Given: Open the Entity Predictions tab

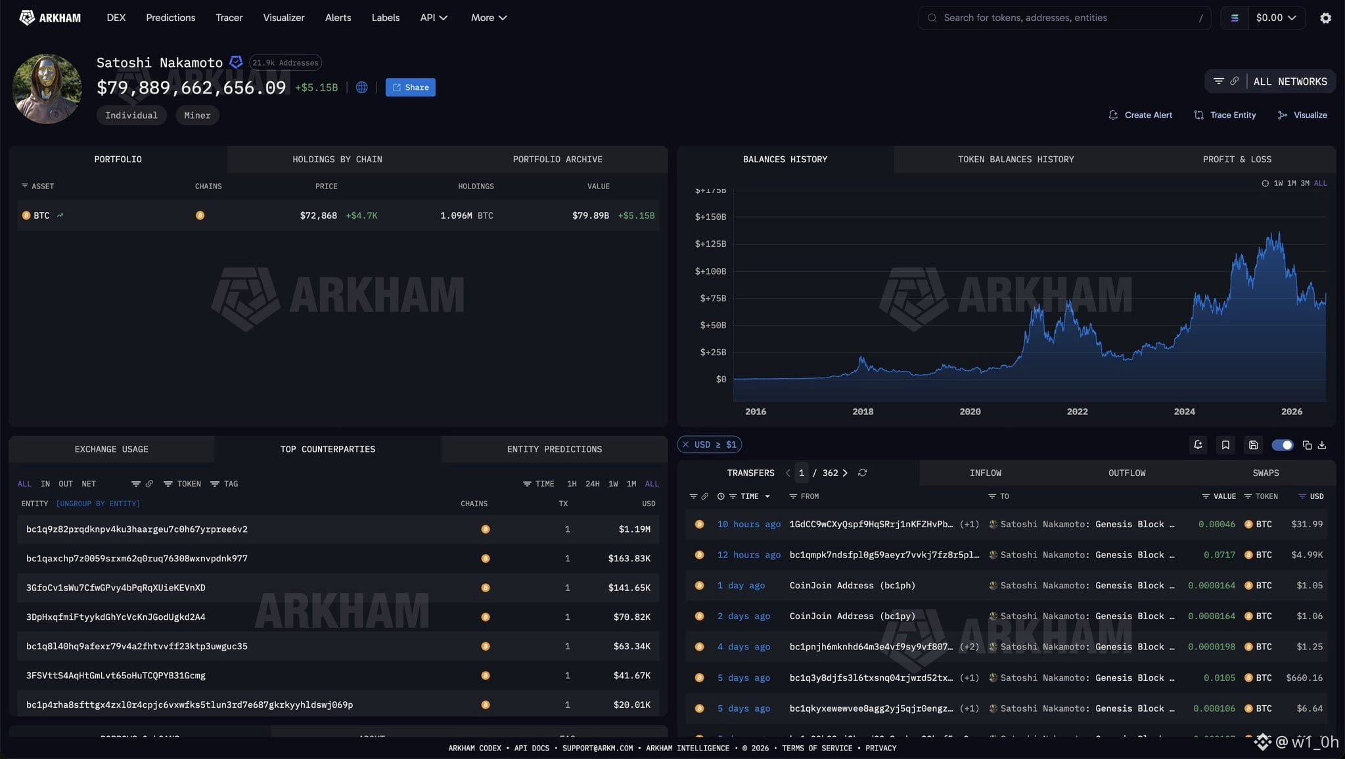Looking at the screenshot, I should (554, 449).
